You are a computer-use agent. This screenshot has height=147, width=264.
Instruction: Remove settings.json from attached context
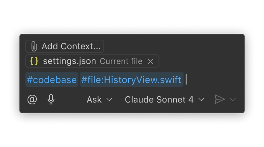[150, 61]
